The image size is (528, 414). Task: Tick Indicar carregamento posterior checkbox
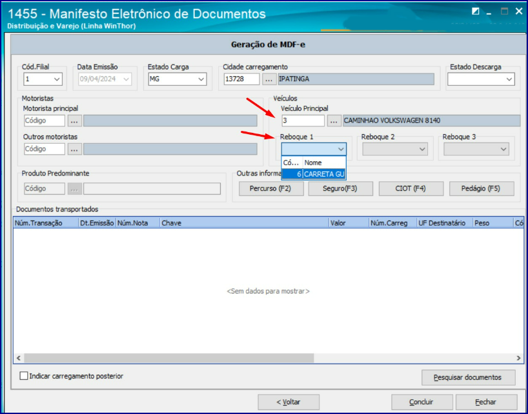(x=24, y=376)
